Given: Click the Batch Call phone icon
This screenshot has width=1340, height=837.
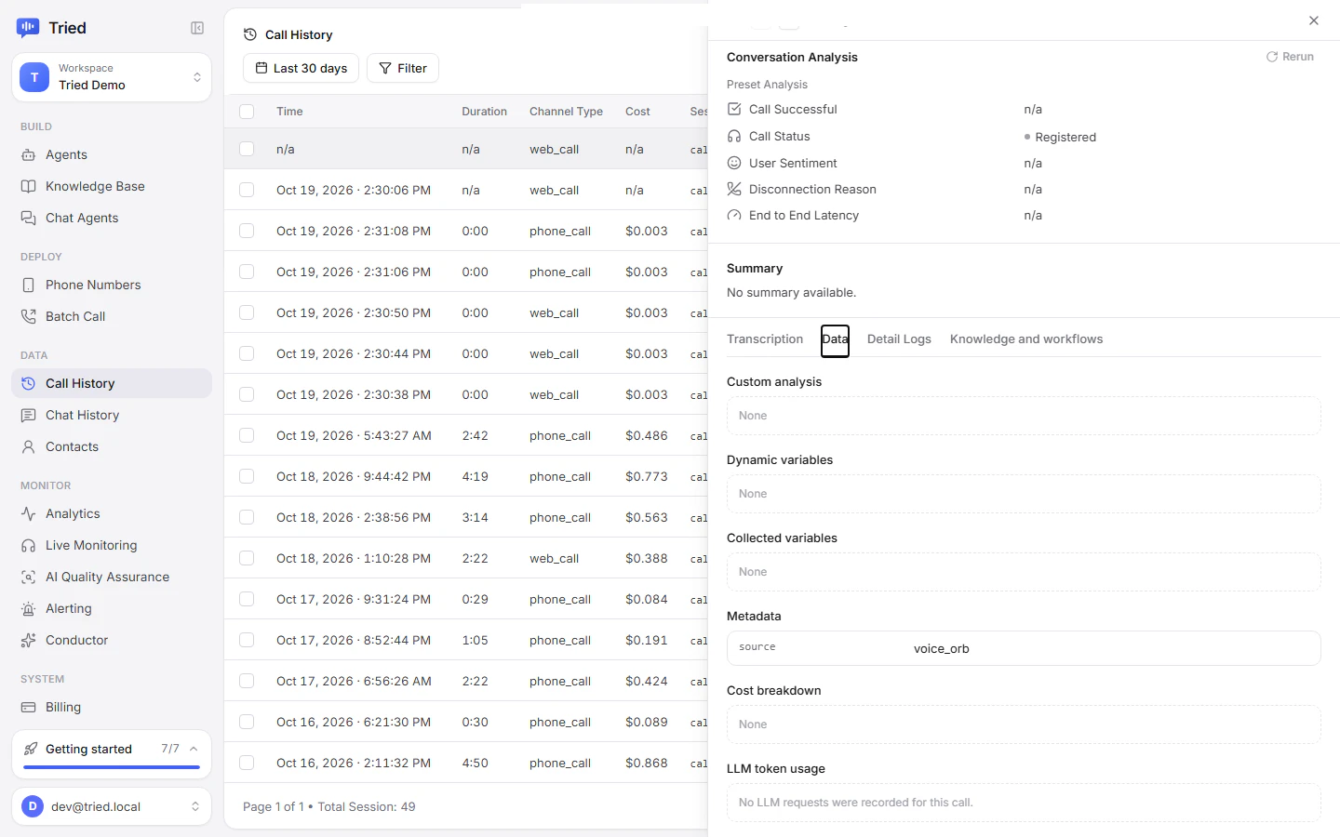Looking at the screenshot, I should pyautogui.click(x=29, y=316).
